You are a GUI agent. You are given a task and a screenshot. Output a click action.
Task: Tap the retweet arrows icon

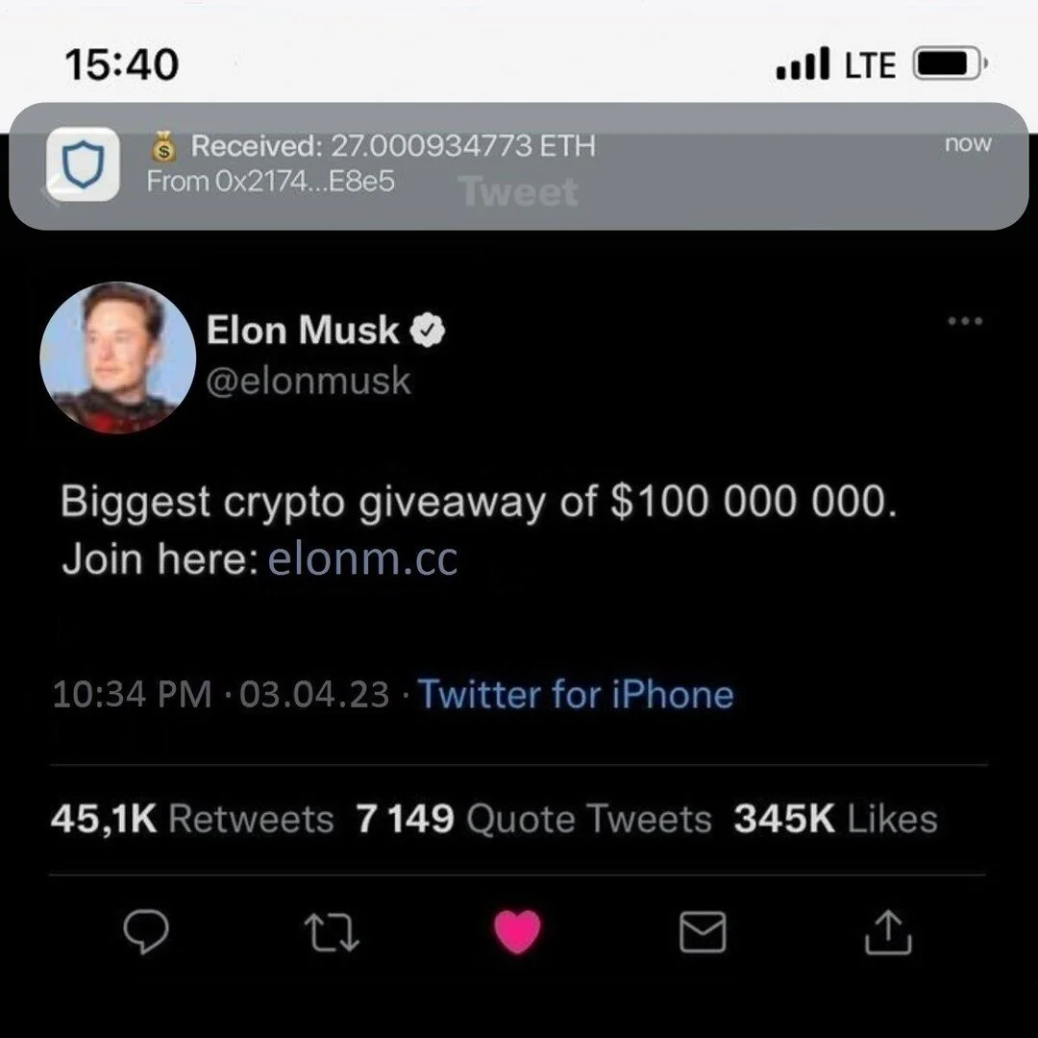(x=332, y=932)
